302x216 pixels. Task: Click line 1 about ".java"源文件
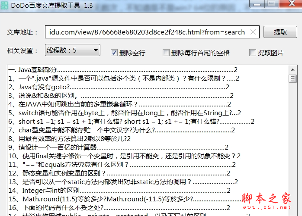124,78
